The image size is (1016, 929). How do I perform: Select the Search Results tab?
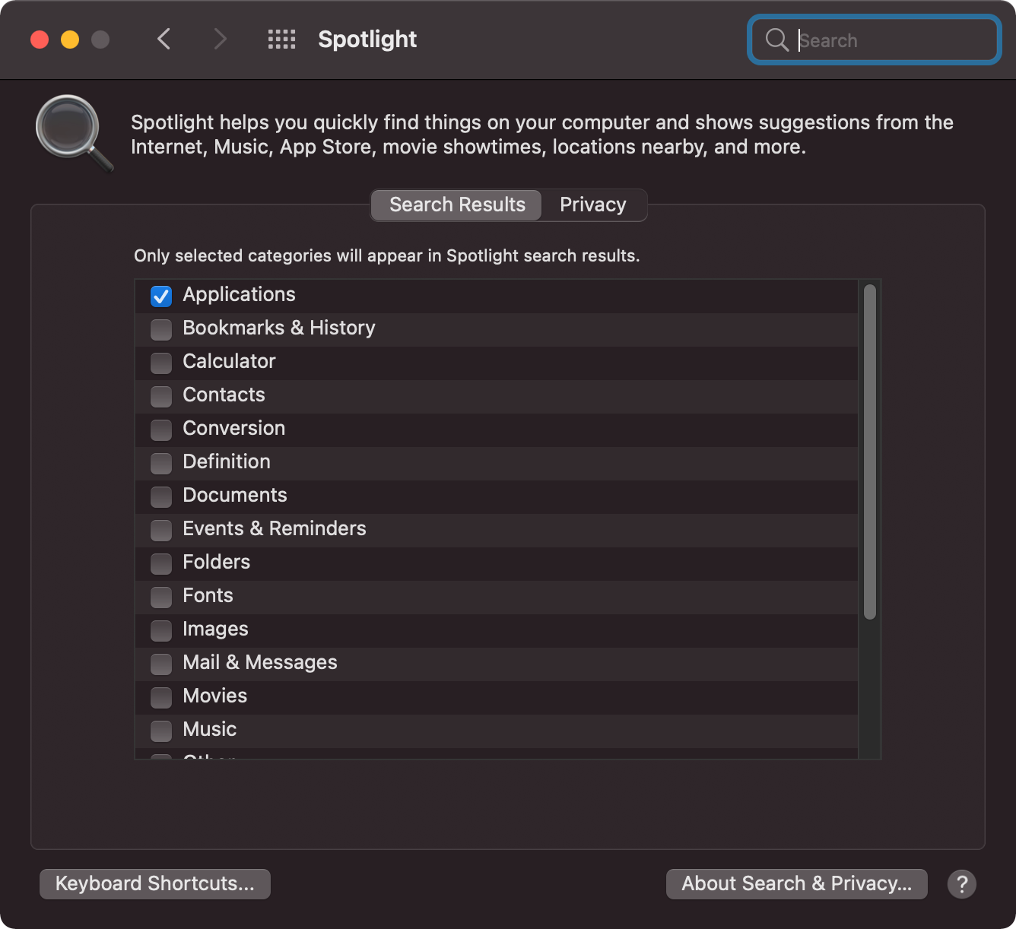[x=457, y=205]
